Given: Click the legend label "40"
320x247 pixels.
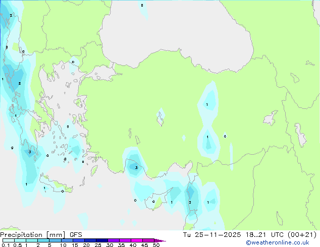Looking at the screenshot, I should [x=133, y=245].
